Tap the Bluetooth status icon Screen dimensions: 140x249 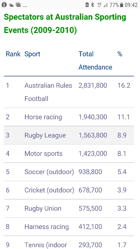tap(93, 5)
